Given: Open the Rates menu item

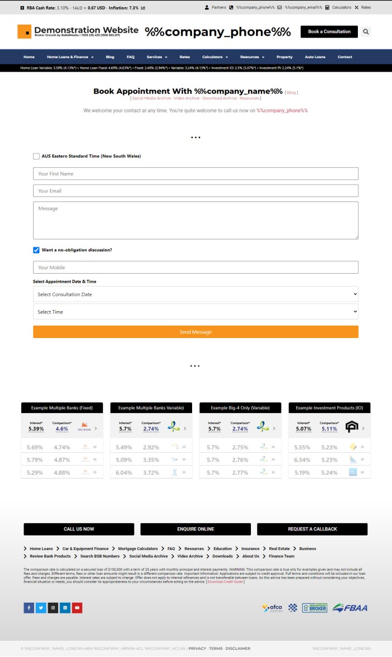Looking at the screenshot, I should click(185, 57).
